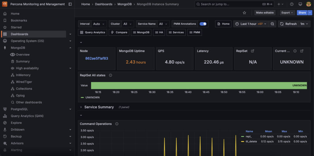Click the PostgreSQL elephant icon in sidebar
The height and width of the screenshot is (156, 314).
pyautogui.click(x=5, y=109)
